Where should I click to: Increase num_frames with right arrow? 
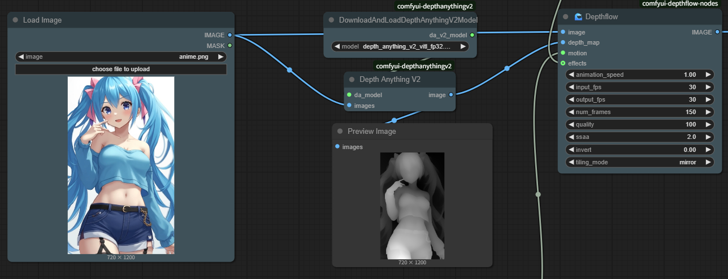coord(708,112)
